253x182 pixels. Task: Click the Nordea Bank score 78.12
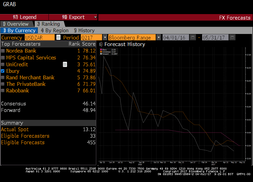(89, 51)
